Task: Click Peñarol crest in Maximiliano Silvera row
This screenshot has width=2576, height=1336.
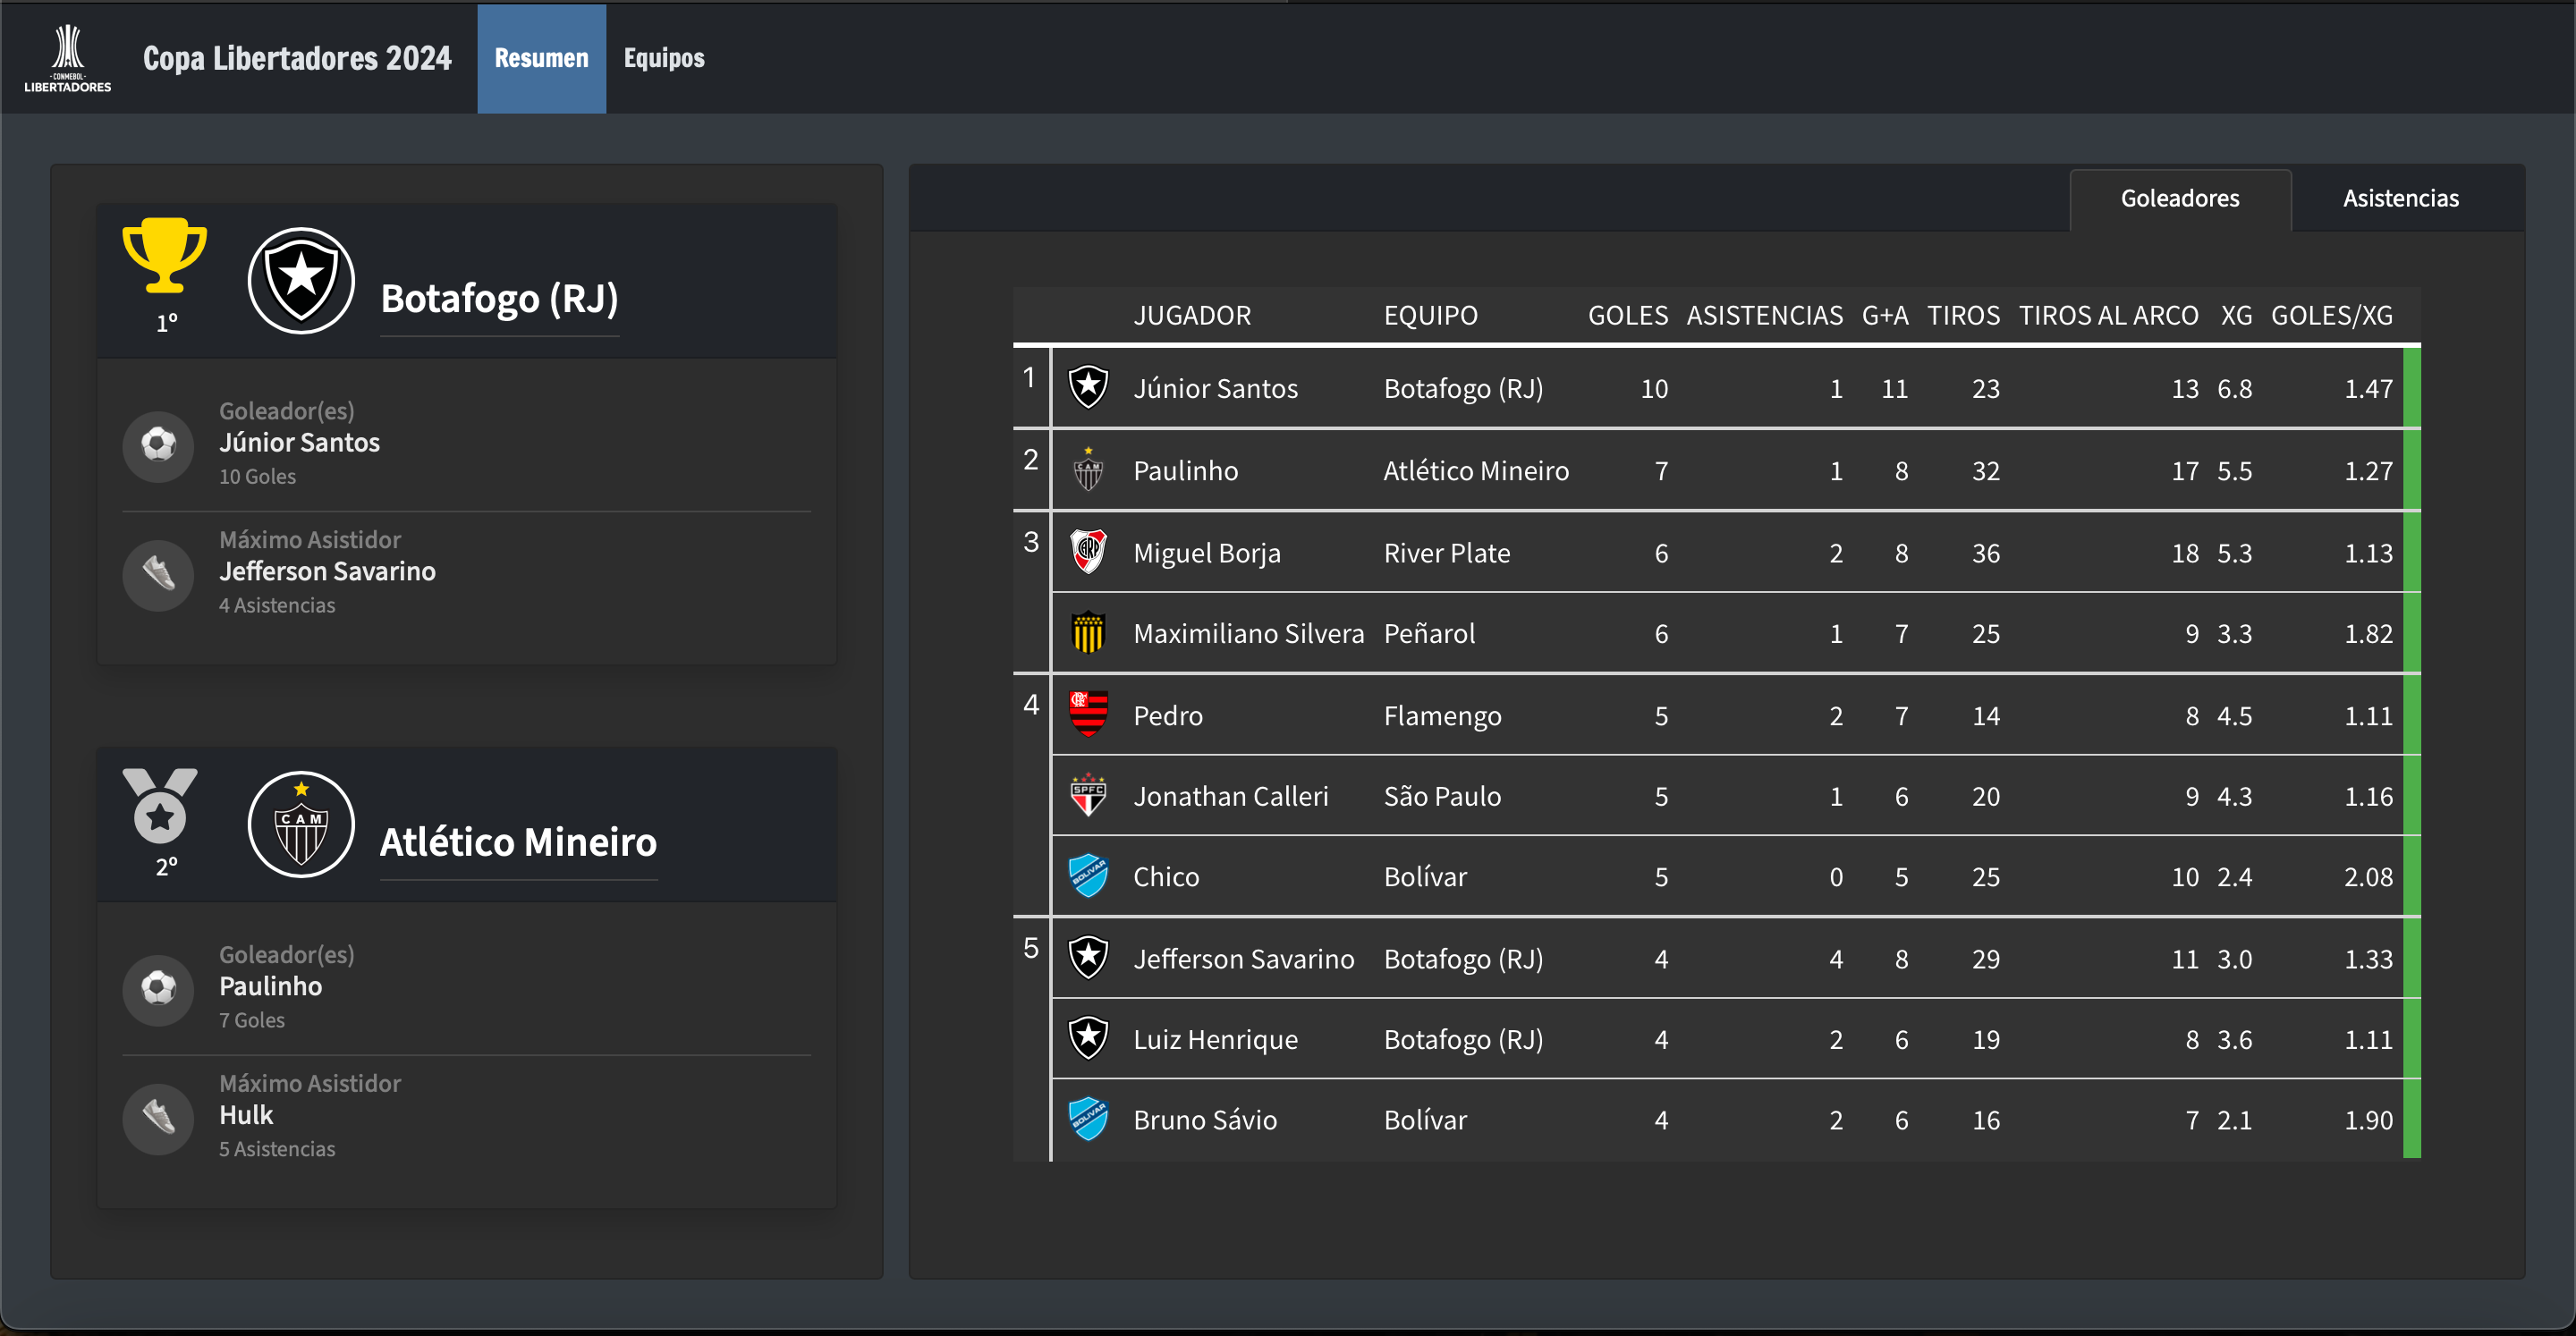Action: (1088, 633)
